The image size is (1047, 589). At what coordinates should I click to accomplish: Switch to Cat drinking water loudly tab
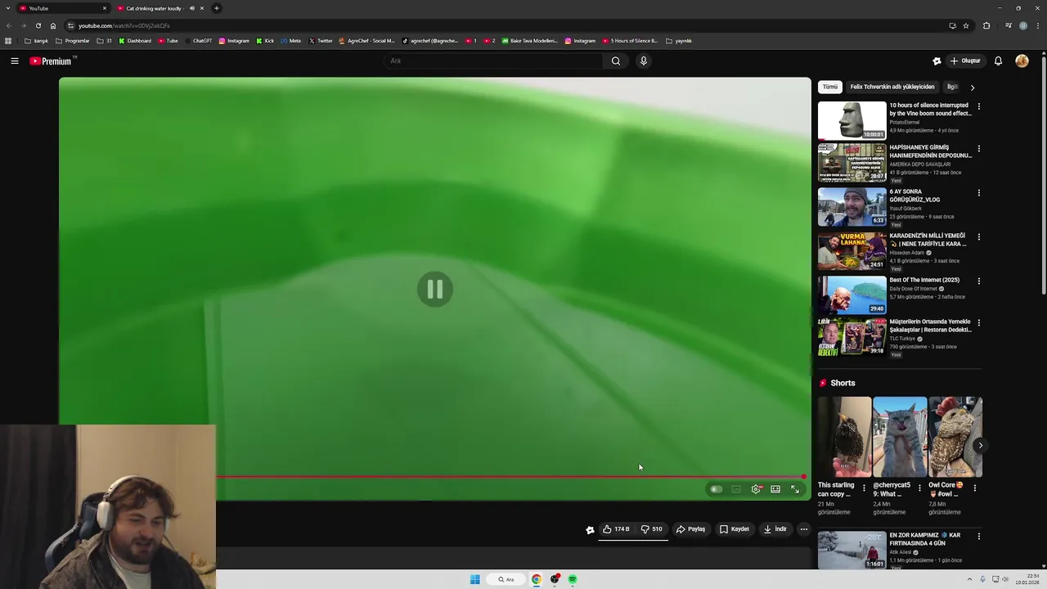click(x=154, y=8)
